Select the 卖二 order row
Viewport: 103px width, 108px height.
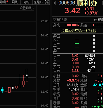77,47
